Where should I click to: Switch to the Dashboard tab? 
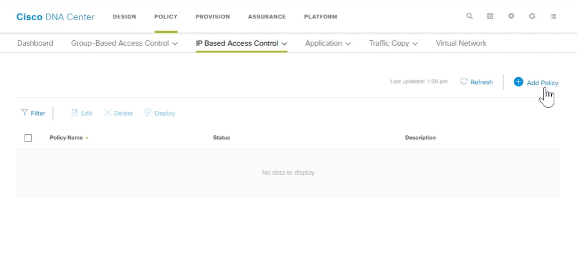35,43
